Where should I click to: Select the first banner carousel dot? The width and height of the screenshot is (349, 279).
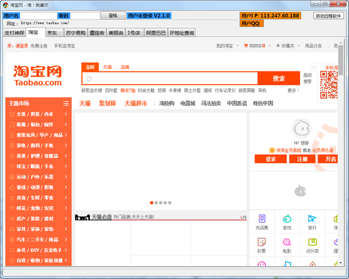[152, 203]
